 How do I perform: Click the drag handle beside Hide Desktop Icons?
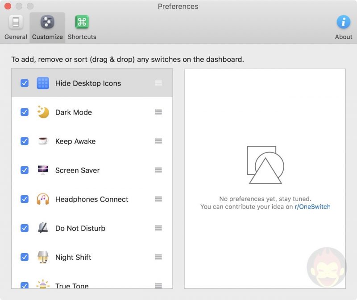pyautogui.click(x=158, y=83)
